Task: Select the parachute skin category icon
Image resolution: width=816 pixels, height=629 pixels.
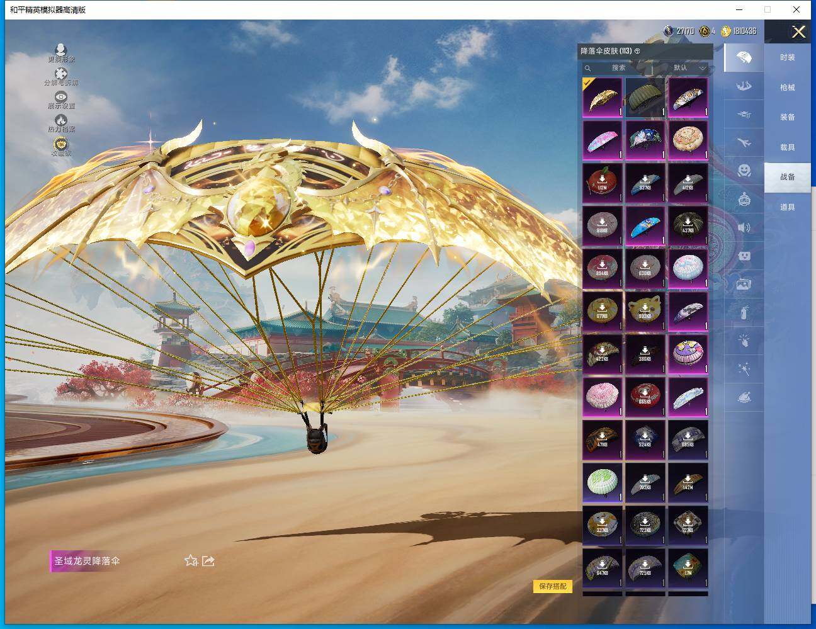Action: click(744, 57)
